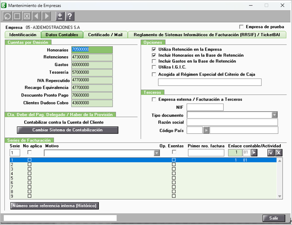Screen dimensions: 292x225
Task: Cancel series line with X icon
Action: (279, 153)
